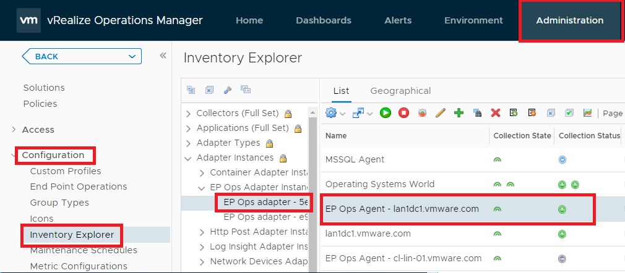This screenshot has width=625, height=273.
Task: Open Policies in the left menu
Action: (40, 104)
